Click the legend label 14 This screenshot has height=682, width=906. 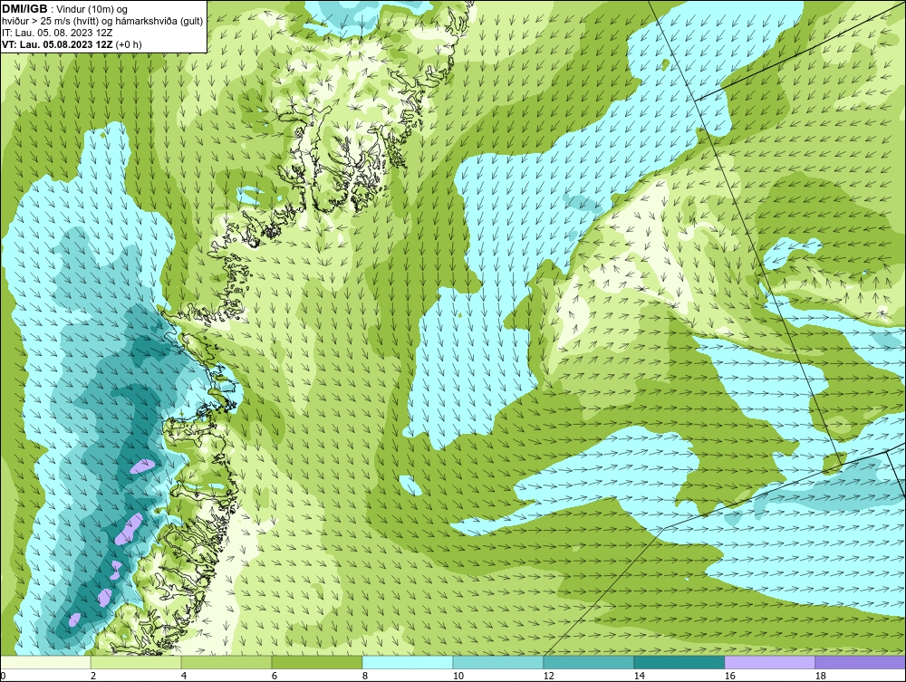point(639,676)
